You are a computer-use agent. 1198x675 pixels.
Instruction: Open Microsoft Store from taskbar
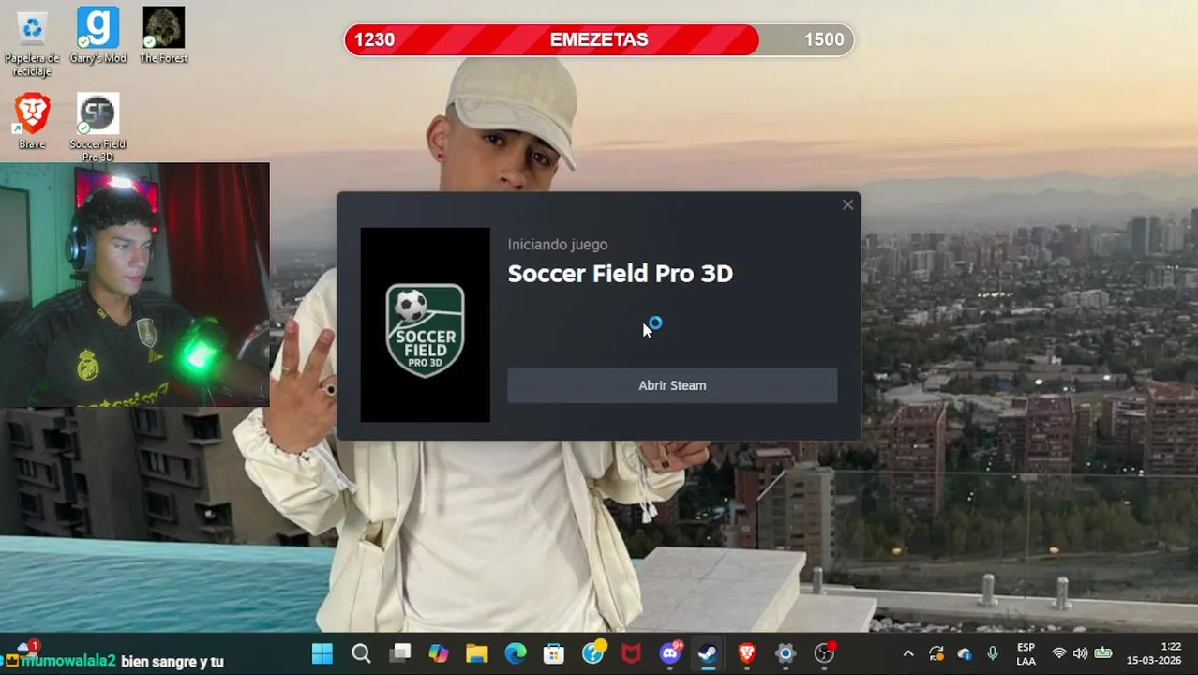click(x=554, y=653)
